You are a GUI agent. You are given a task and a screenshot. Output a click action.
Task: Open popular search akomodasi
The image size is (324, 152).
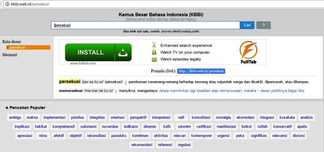click(245, 118)
